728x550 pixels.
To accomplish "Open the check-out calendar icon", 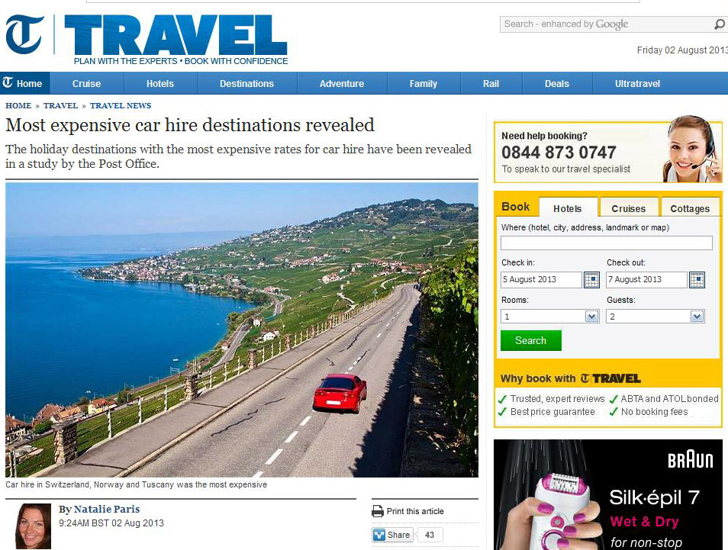I will tap(697, 280).
